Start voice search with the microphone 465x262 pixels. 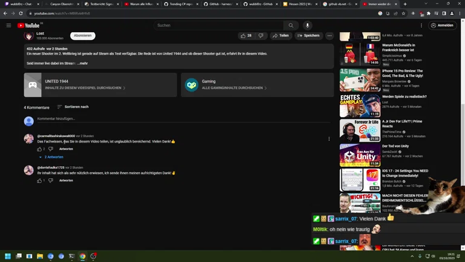(308, 25)
